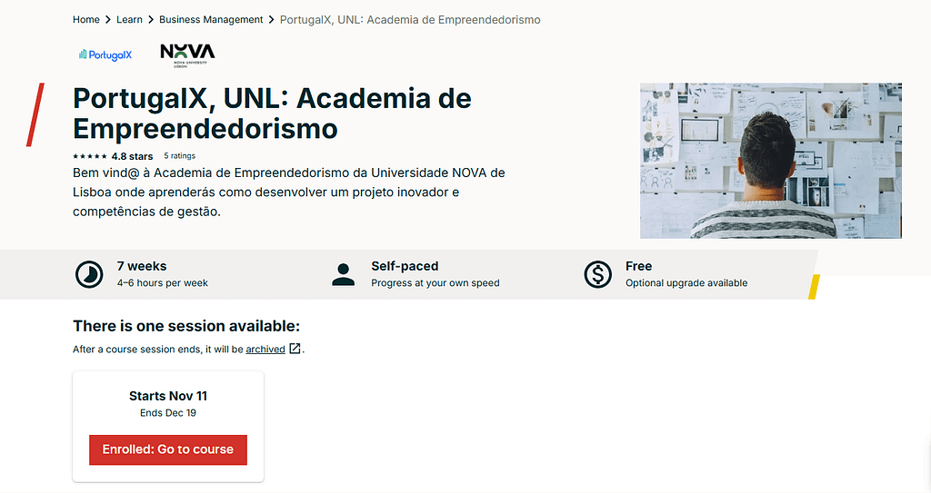931x493 pixels.
Task: Click the 5 ratings text
Action: click(180, 156)
